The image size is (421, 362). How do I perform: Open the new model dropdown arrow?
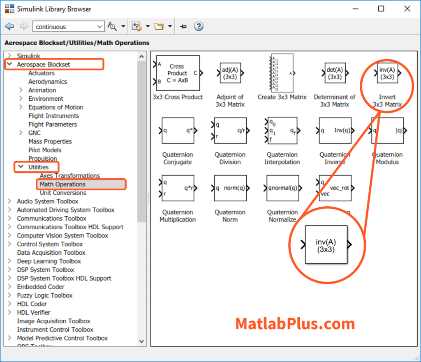148,26
